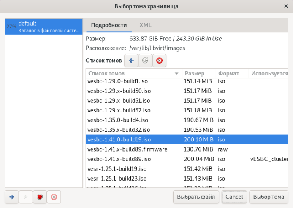Start the storage pool
Viewport: 293px width, 208px height.
click(26, 197)
